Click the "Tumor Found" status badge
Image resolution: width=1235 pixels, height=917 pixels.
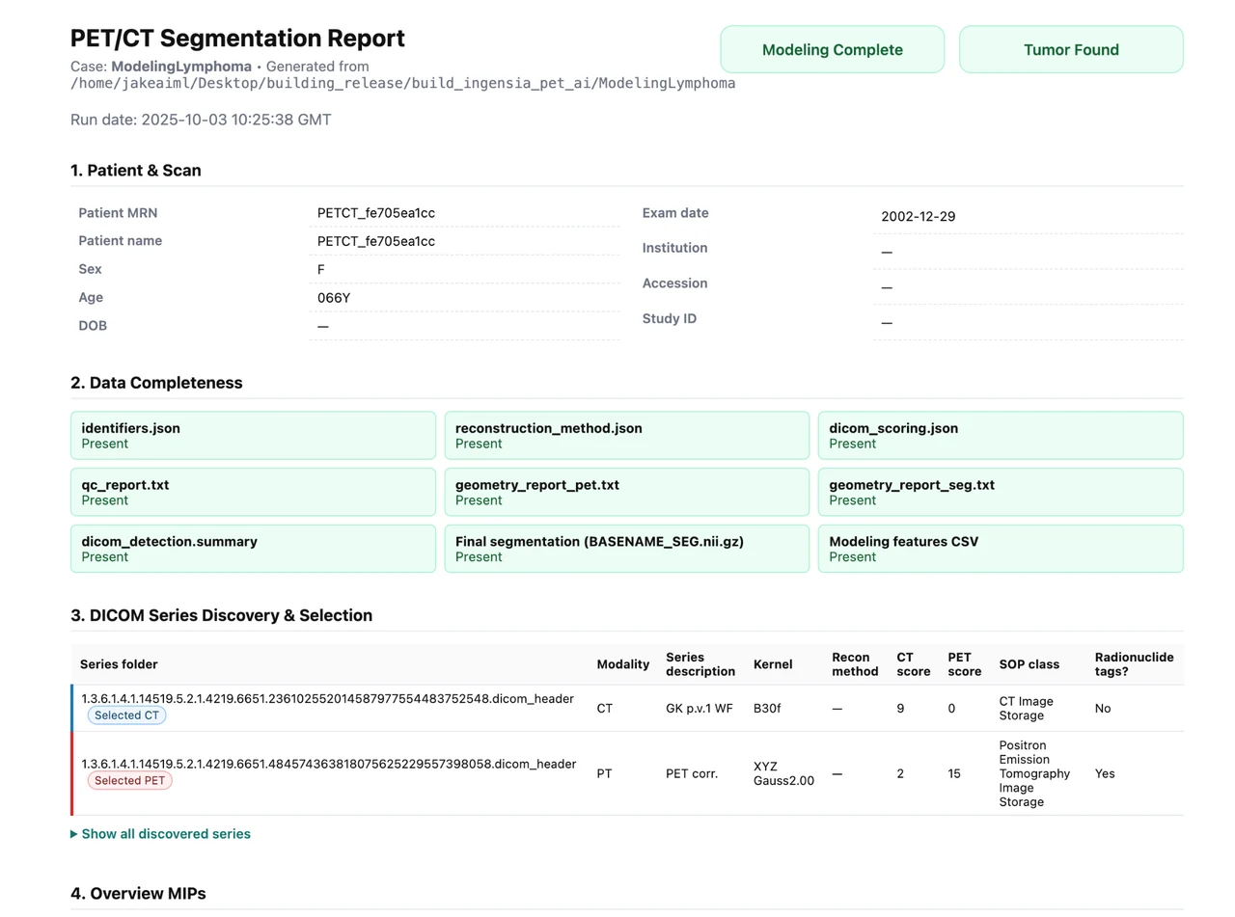pyautogui.click(x=1071, y=49)
